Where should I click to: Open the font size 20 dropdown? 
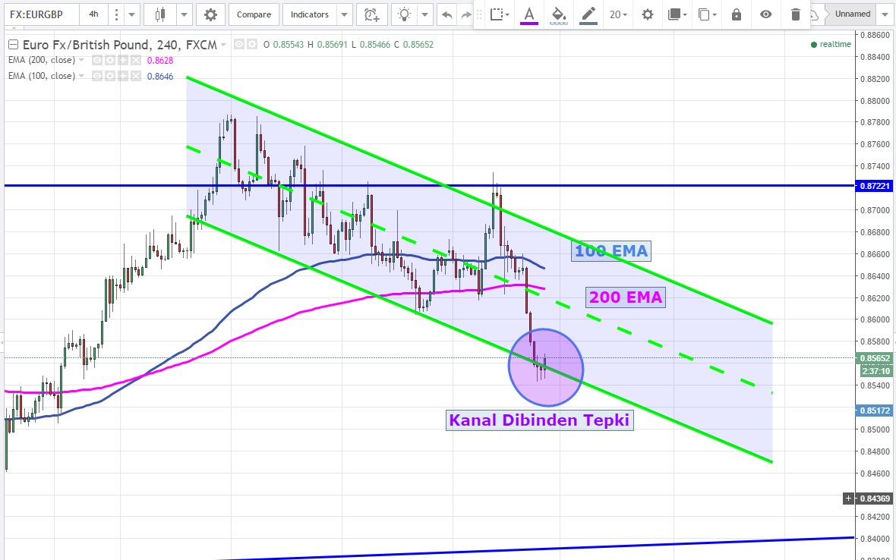[x=618, y=14]
